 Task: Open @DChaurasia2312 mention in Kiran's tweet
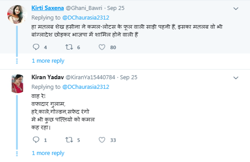point(86,87)
